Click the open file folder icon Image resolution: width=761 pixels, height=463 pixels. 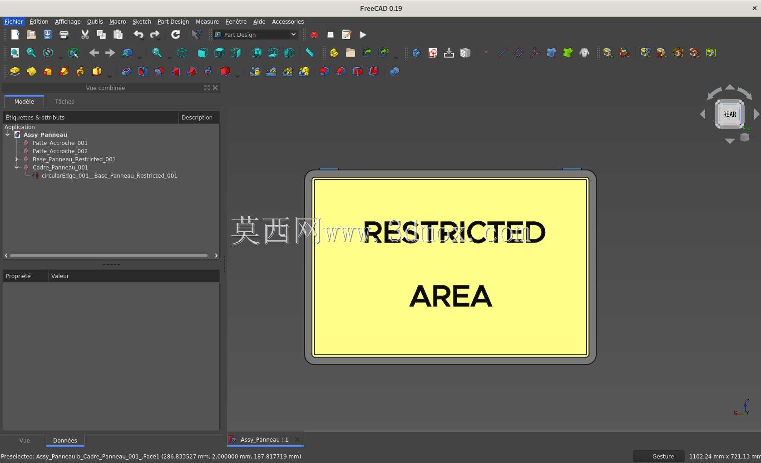(x=31, y=35)
